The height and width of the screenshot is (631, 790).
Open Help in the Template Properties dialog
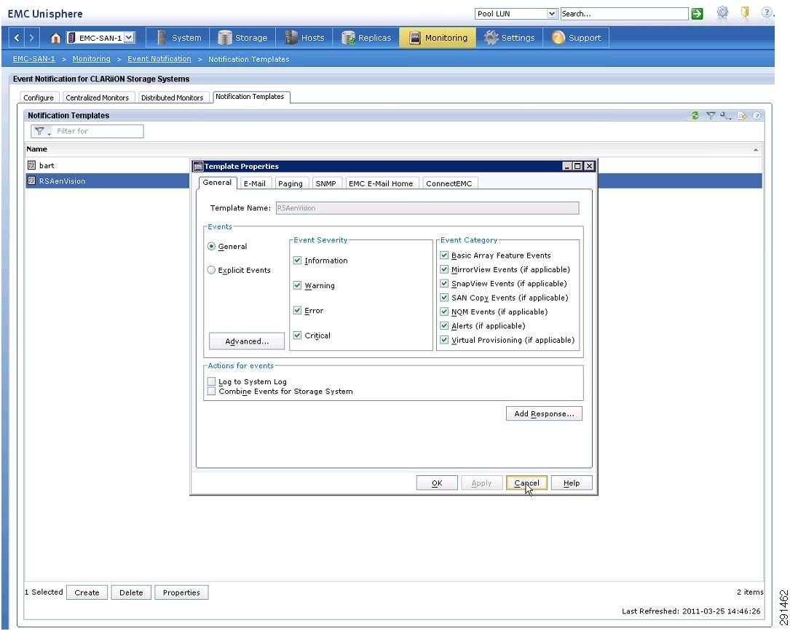(572, 483)
